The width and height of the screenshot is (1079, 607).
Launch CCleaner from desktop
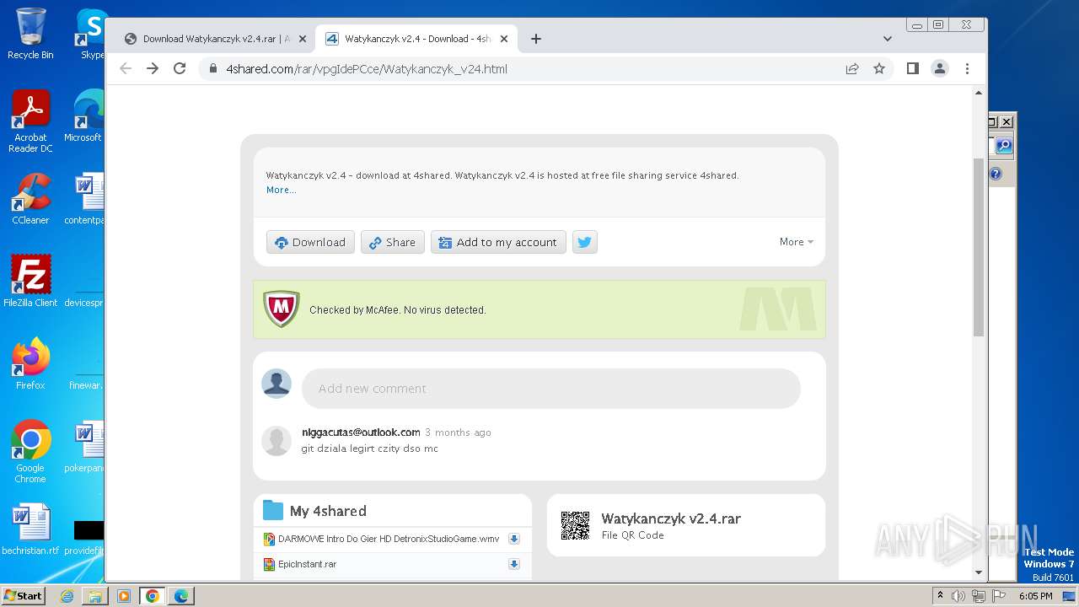click(30, 199)
